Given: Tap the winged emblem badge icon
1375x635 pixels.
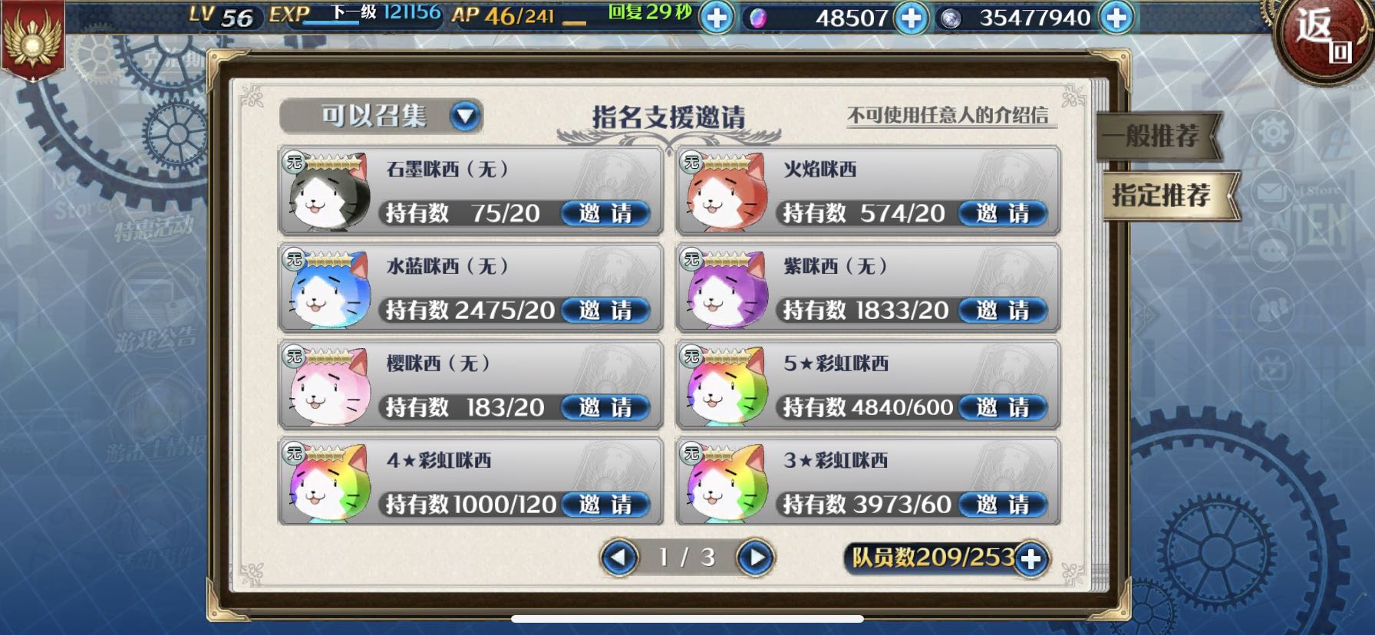Looking at the screenshot, I should coord(31,38).
